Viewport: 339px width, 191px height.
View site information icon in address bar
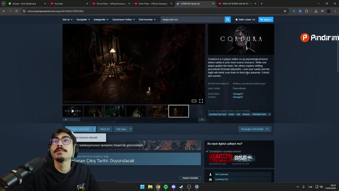coord(24,11)
